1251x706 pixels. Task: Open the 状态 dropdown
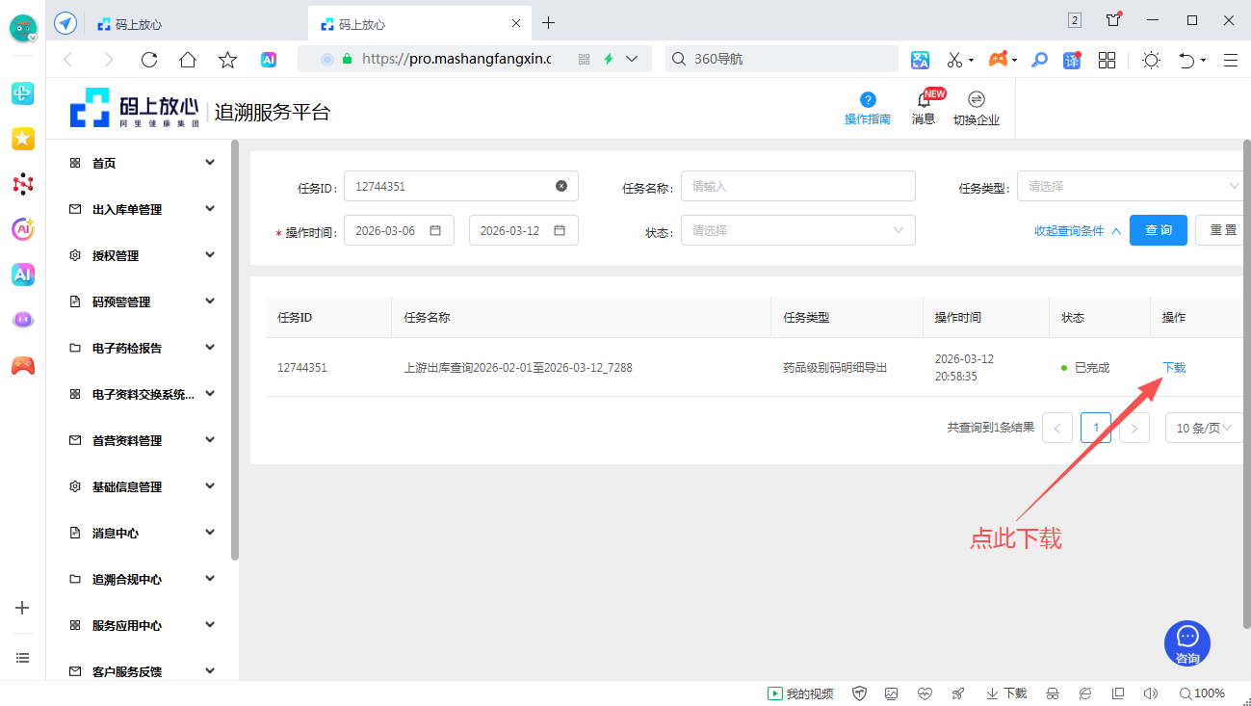[797, 230]
